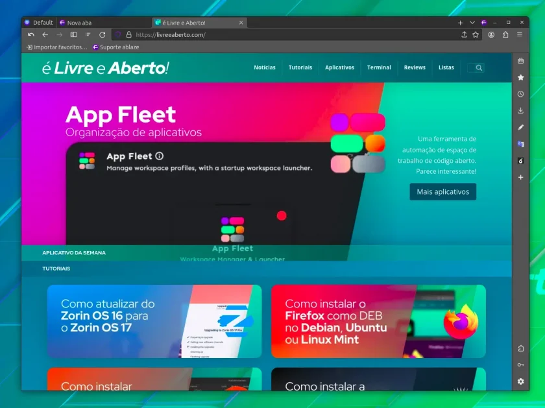Image resolution: width=545 pixels, height=408 pixels.
Task: Add a new sidebar panel with plus icon
Action: 520,177
